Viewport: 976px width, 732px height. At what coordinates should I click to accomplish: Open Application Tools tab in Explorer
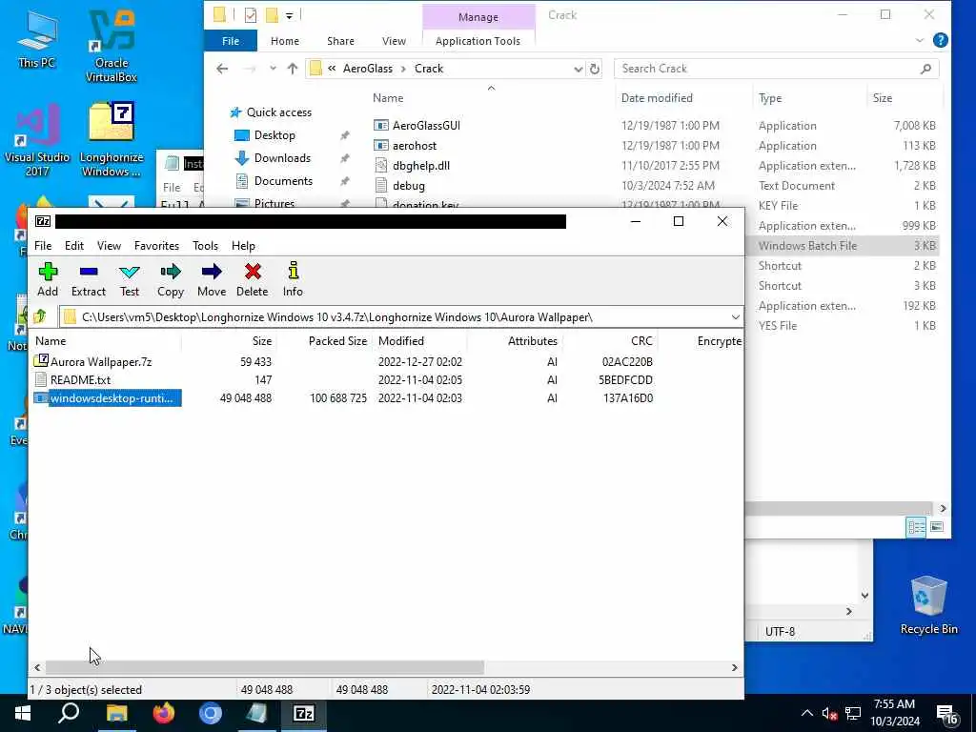[x=478, y=41]
